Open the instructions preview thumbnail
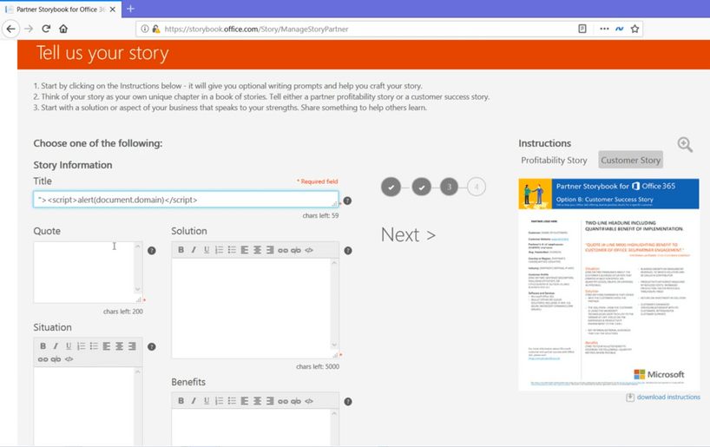The image size is (710, 447). pyautogui.click(x=608, y=285)
